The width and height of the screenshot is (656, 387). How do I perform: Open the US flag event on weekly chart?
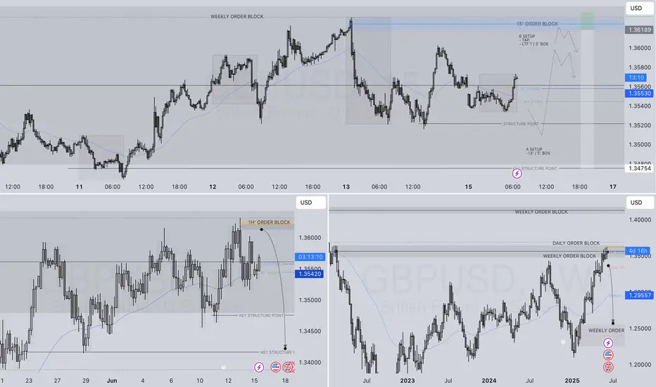coord(608,355)
